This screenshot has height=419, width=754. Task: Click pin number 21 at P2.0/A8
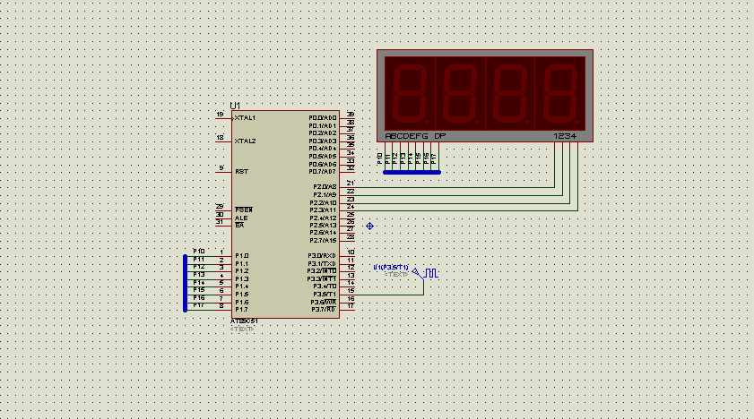351,184
